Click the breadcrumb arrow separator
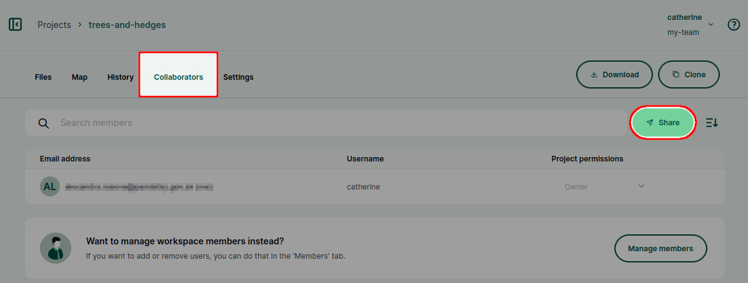The width and height of the screenshot is (748, 283). pos(79,25)
